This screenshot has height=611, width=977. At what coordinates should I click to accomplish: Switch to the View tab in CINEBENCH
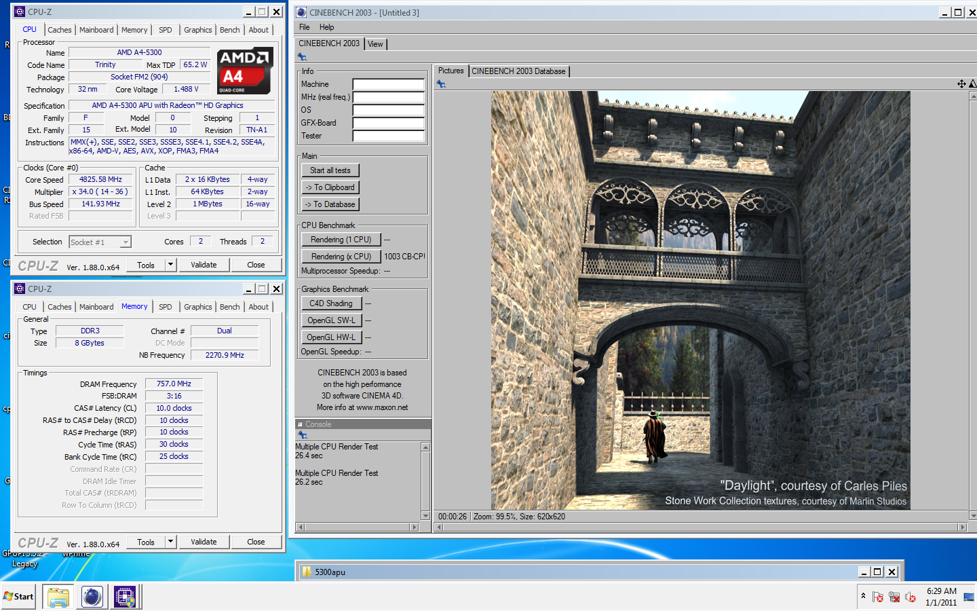pos(375,44)
